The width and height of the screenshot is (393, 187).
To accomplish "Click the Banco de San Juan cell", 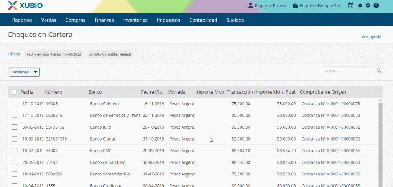I will (107, 162).
